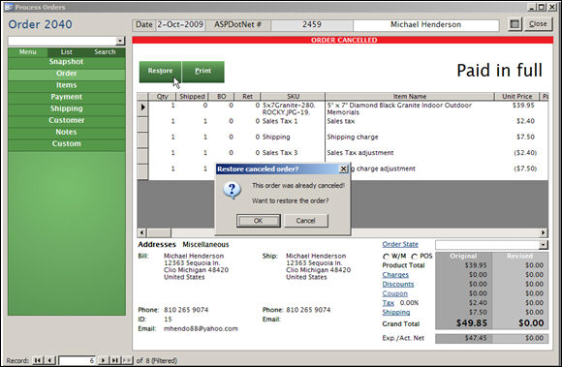The width and height of the screenshot is (562, 367).
Task: Jump to last record arrow
Action: click(115, 360)
